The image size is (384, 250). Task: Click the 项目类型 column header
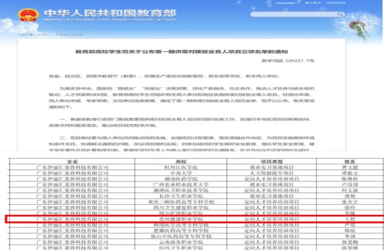click(271, 162)
